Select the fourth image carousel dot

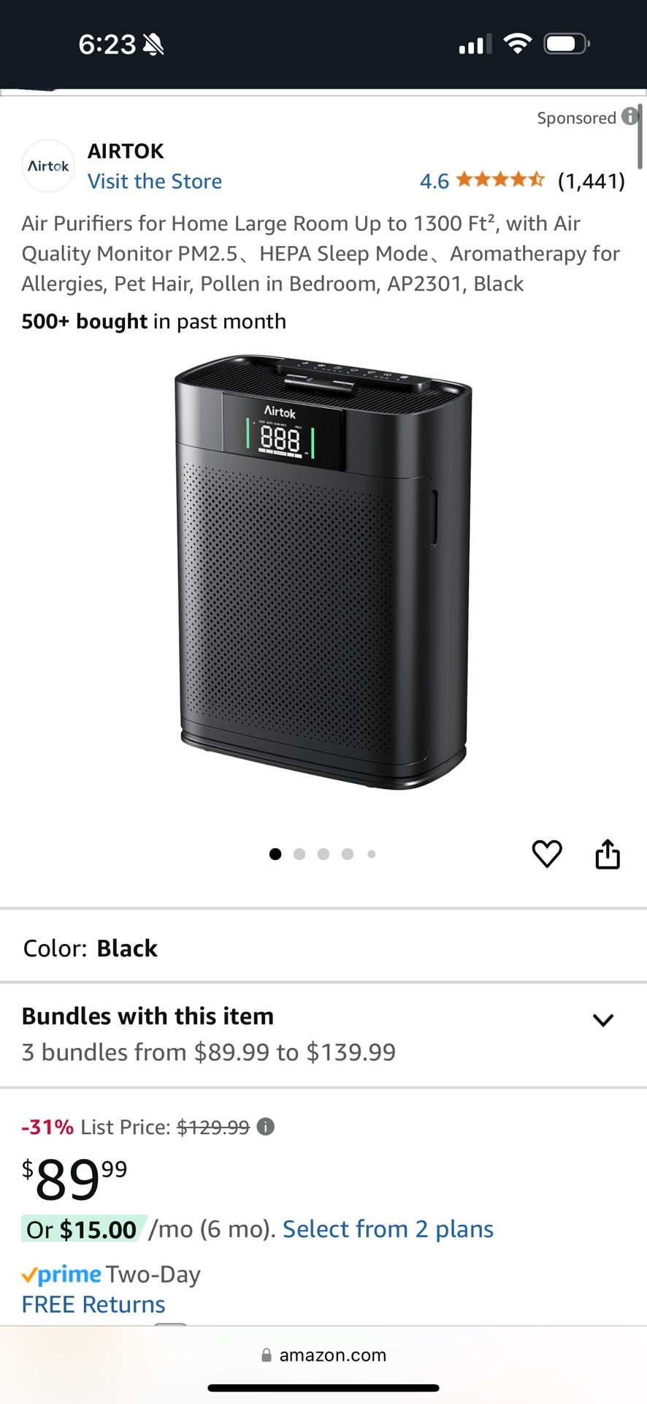(x=348, y=854)
